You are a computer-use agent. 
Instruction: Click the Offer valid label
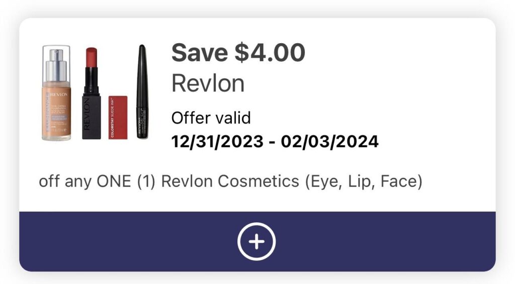(211, 118)
